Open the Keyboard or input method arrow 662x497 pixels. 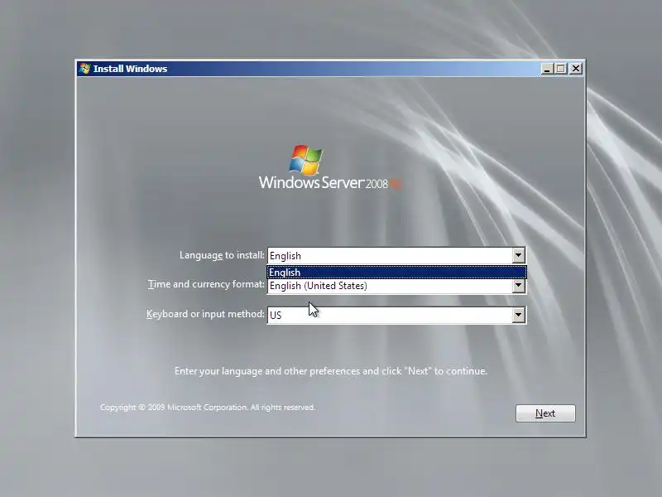pos(519,315)
